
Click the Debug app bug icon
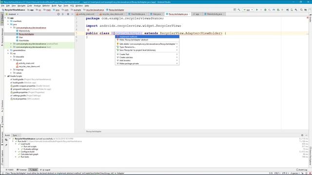click(265, 10)
